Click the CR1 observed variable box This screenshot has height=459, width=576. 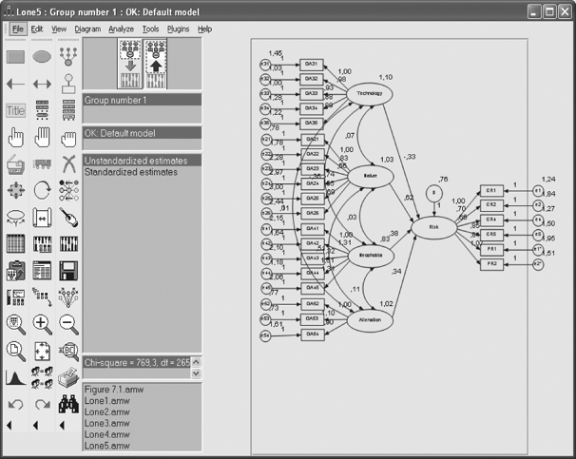(491, 191)
